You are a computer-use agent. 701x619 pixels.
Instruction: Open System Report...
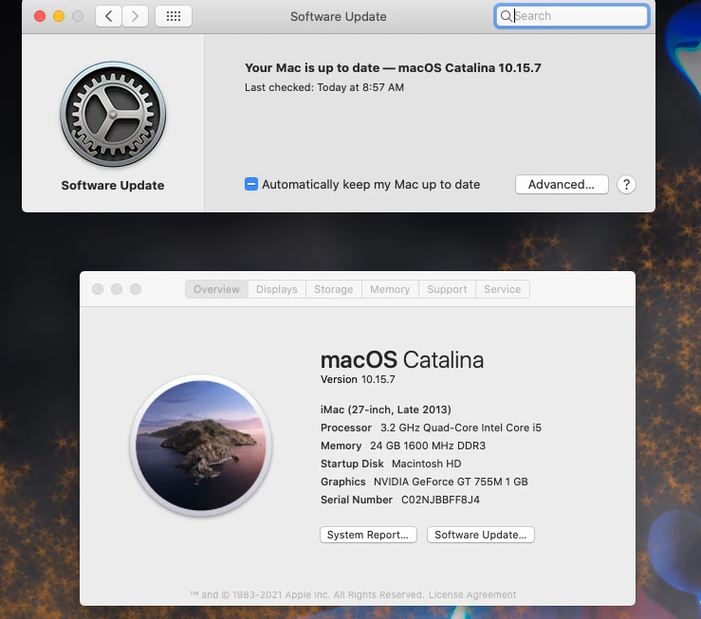368,535
